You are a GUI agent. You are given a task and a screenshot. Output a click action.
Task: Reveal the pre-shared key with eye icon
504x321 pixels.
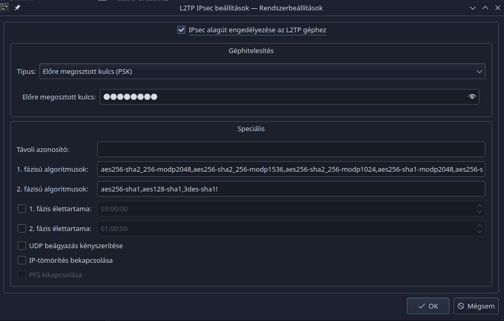click(x=472, y=97)
